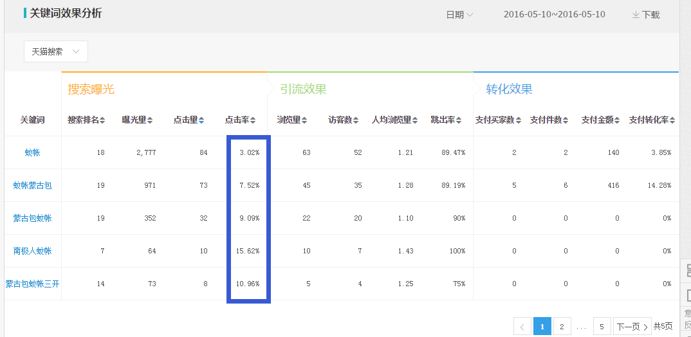Sort table by 点击量 column
Screen dimensions: 691x337
pyautogui.click(x=189, y=120)
